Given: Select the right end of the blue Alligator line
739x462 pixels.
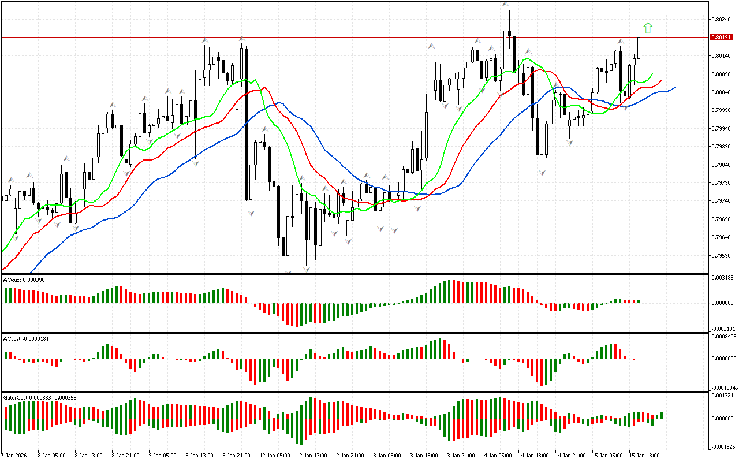Looking at the screenshot, I should (x=675, y=87).
